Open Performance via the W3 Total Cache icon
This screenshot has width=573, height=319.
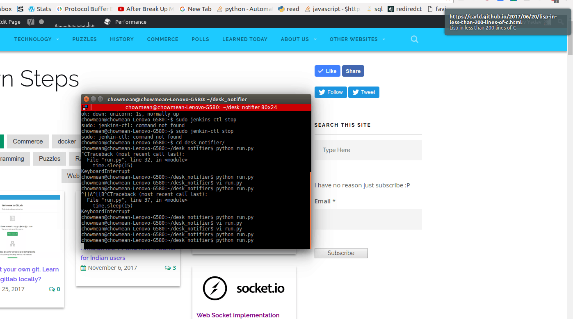tap(107, 22)
